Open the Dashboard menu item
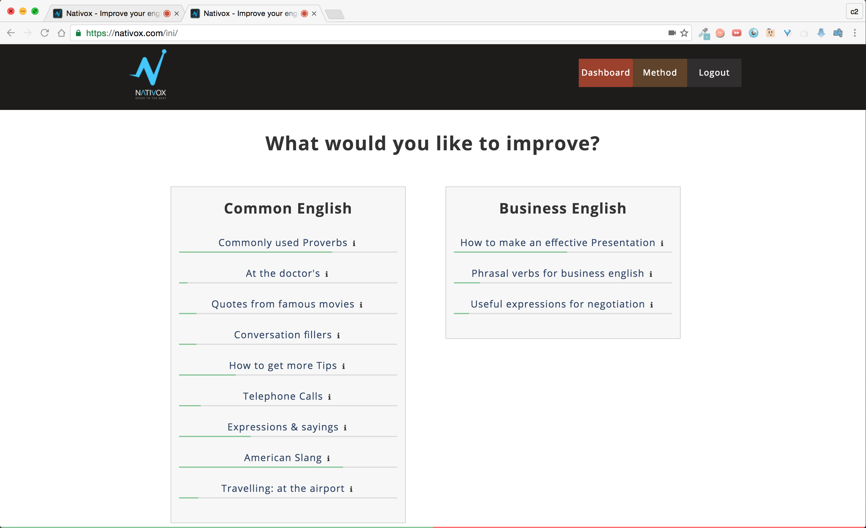The width and height of the screenshot is (866, 528). click(x=605, y=73)
